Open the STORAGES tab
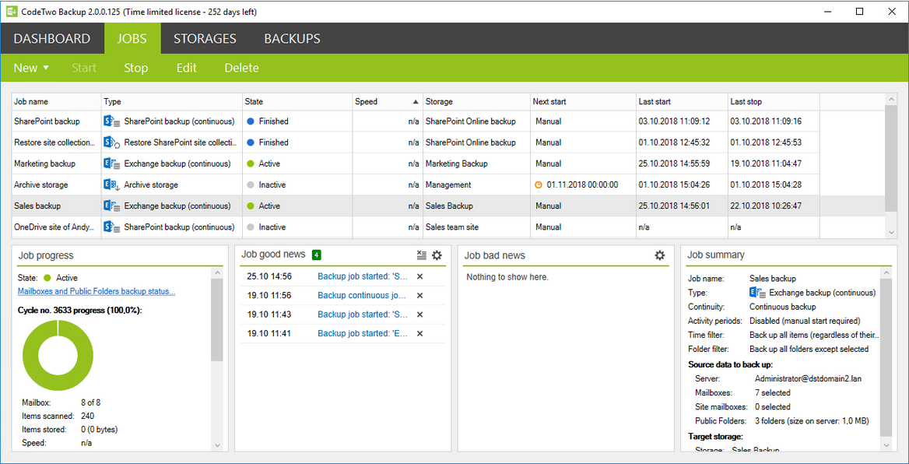The width and height of the screenshot is (909, 464). (205, 38)
